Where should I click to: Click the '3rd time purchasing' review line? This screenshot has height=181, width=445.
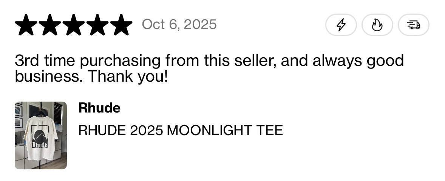[209, 61]
